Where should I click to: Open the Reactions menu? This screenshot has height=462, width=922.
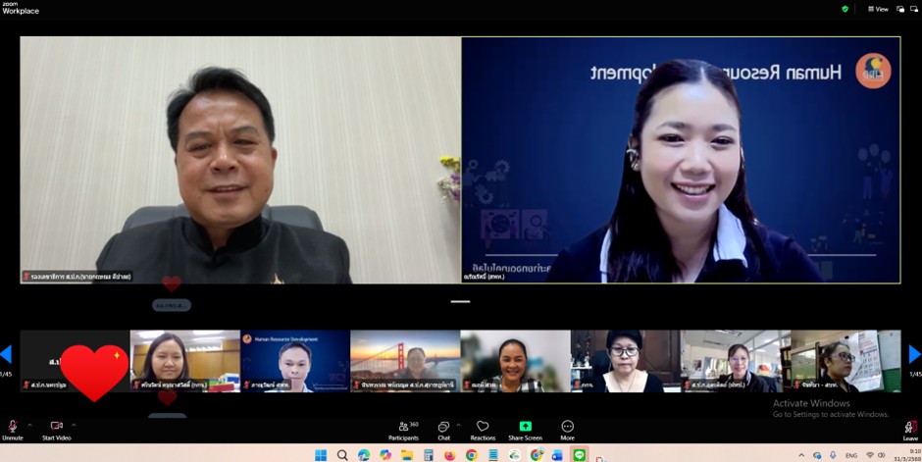coord(483,431)
